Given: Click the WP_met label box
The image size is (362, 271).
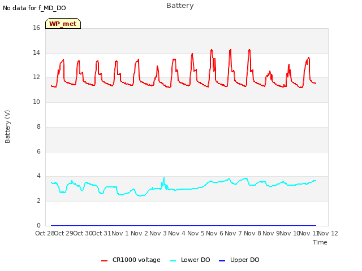Looking at the screenshot, I should click(63, 24).
